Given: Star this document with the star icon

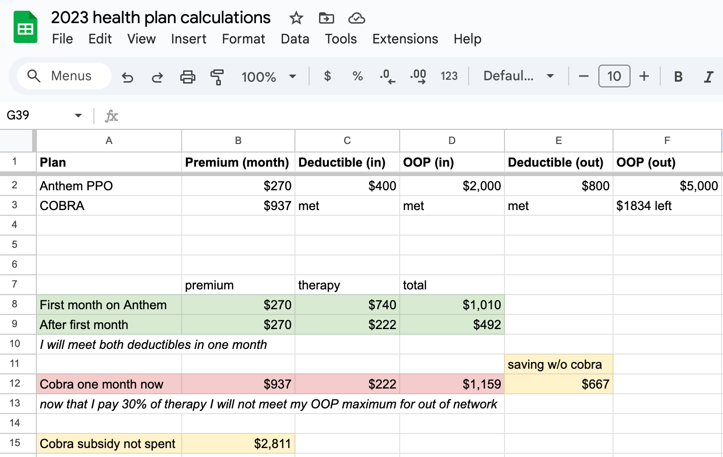Looking at the screenshot, I should [x=296, y=18].
